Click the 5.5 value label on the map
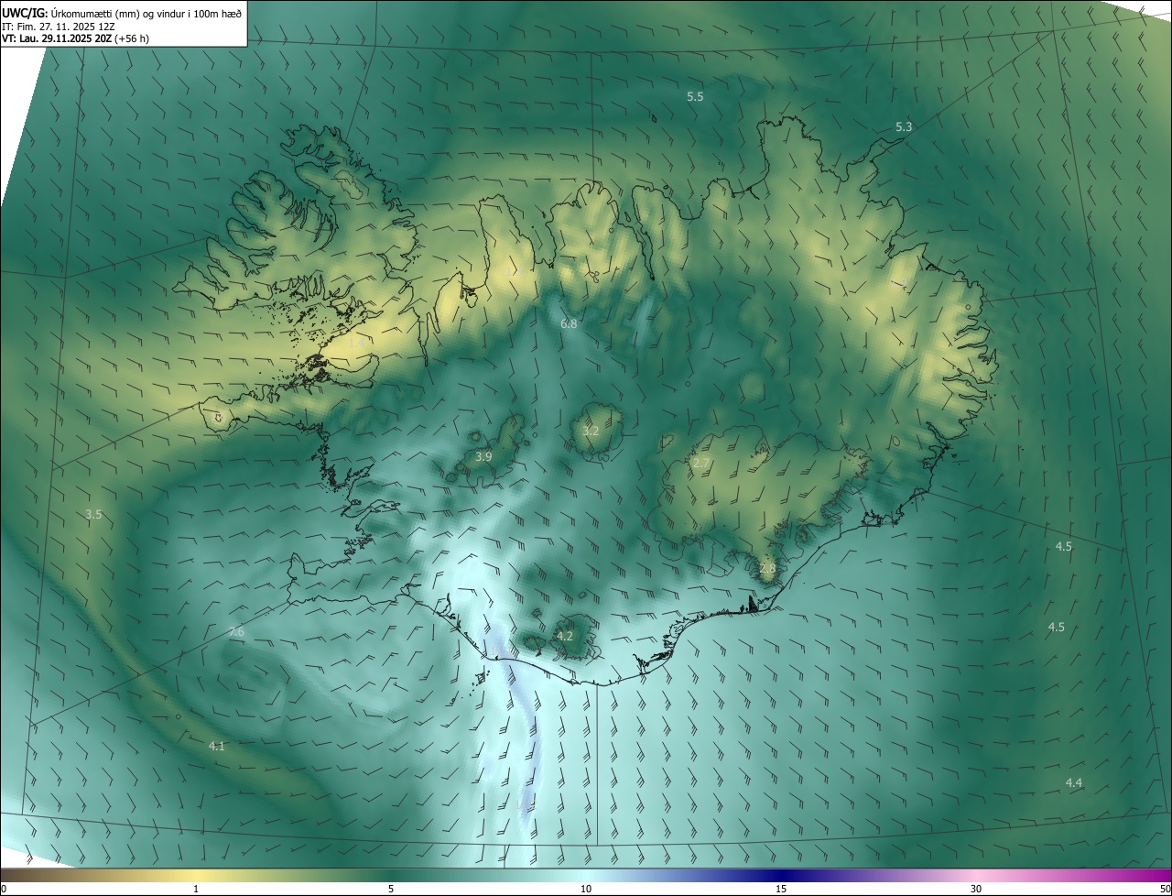This screenshot has width=1172, height=896. pyautogui.click(x=695, y=96)
